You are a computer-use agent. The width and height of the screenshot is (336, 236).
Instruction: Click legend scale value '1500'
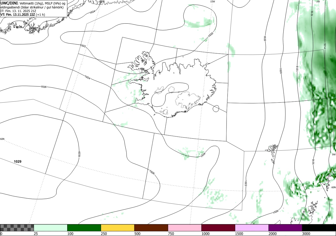pyautogui.click(x=239, y=234)
